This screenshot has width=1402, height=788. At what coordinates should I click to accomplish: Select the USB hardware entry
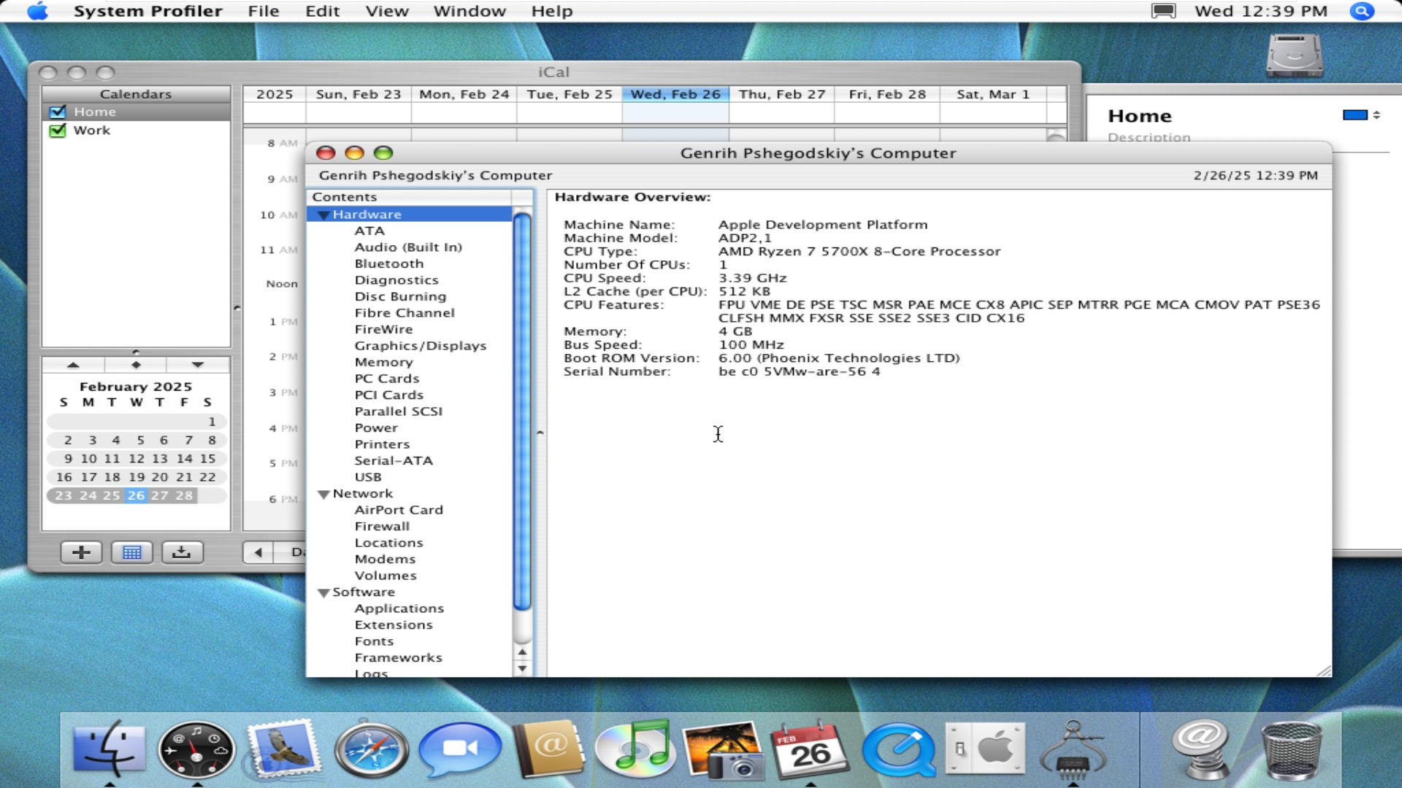(x=367, y=477)
